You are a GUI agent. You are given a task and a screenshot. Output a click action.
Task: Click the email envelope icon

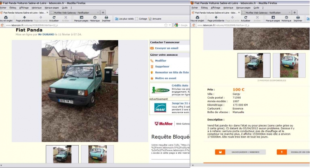[x=152, y=48]
